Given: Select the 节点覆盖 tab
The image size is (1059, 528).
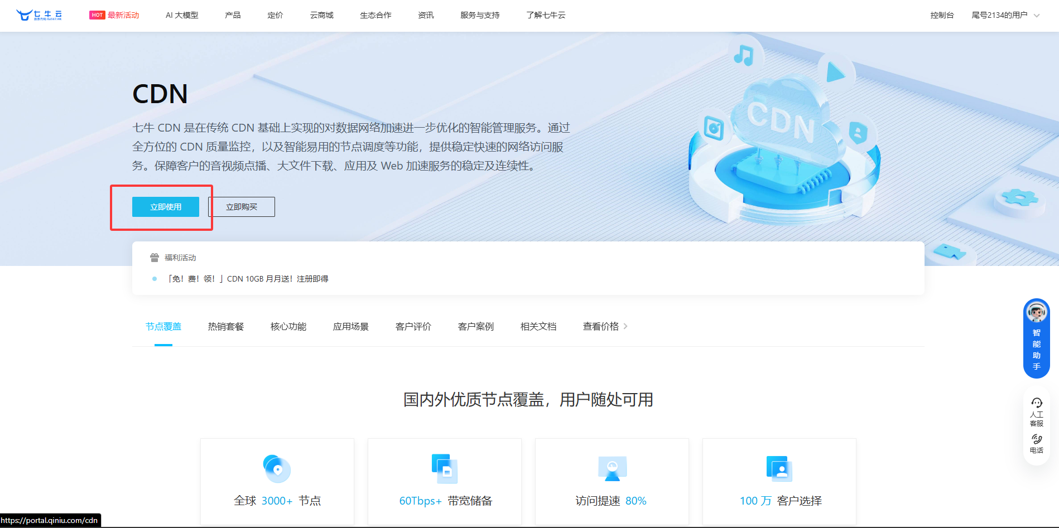Looking at the screenshot, I should pyautogui.click(x=163, y=326).
